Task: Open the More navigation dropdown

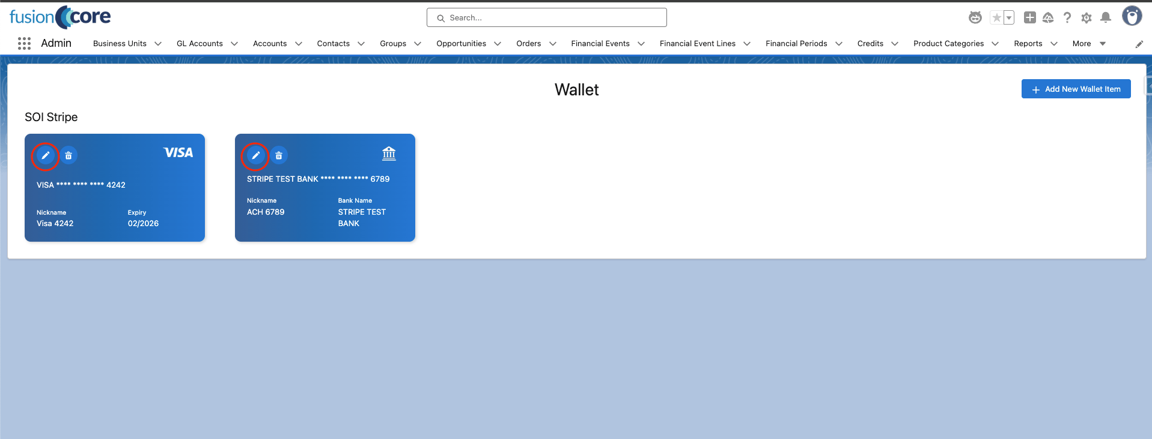Action: pyautogui.click(x=1089, y=44)
